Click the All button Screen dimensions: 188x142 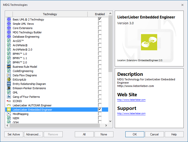pyautogui.click(x=84, y=134)
